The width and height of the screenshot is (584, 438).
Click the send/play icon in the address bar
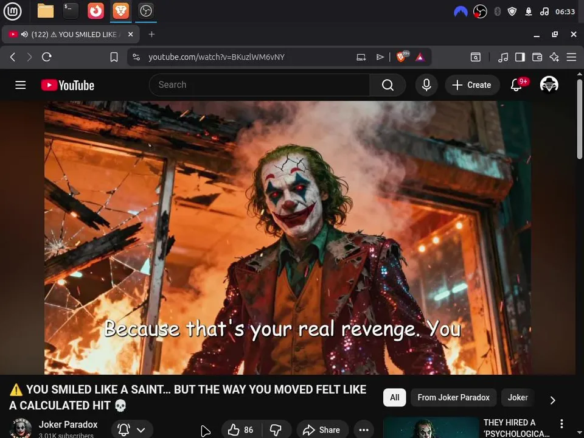pos(380,57)
